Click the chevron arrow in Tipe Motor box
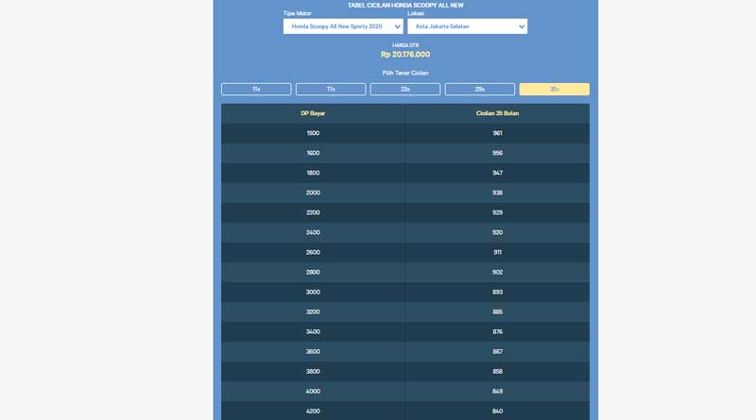Image resolution: width=756 pixels, height=420 pixels. click(398, 27)
